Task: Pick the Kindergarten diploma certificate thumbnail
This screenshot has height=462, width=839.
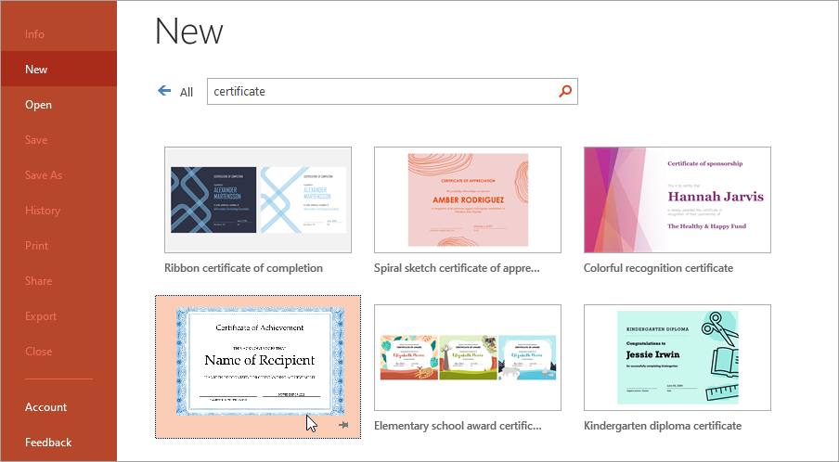Action: (677, 357)
